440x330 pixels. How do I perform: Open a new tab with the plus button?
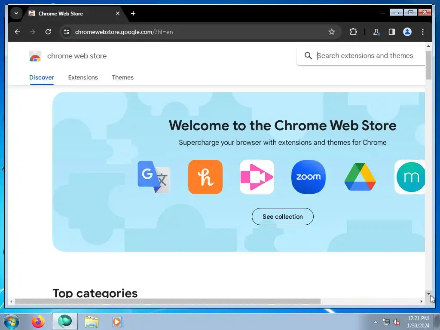tap(133, 13)
